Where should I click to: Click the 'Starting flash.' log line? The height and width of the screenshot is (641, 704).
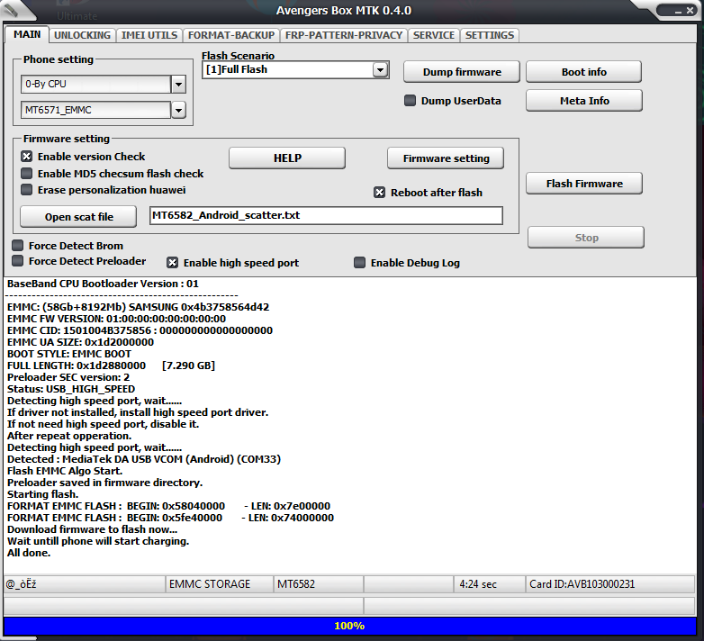coord(42,494)
